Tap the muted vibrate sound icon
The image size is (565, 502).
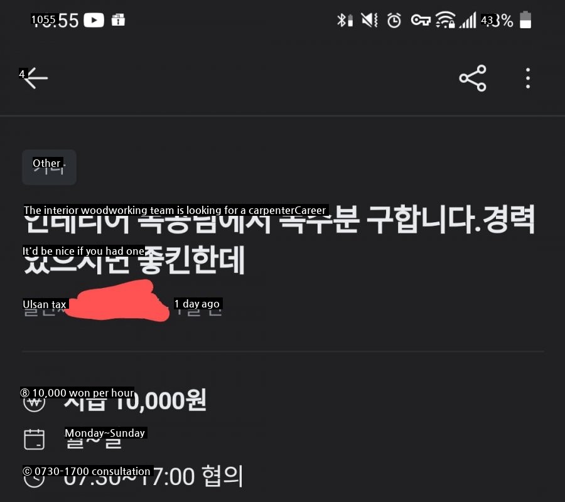point(369,20)
